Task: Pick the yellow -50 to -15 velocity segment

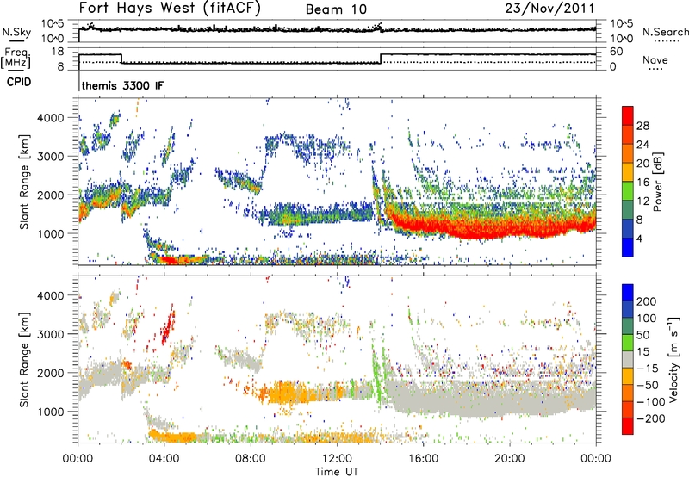Action: point(628,377)
